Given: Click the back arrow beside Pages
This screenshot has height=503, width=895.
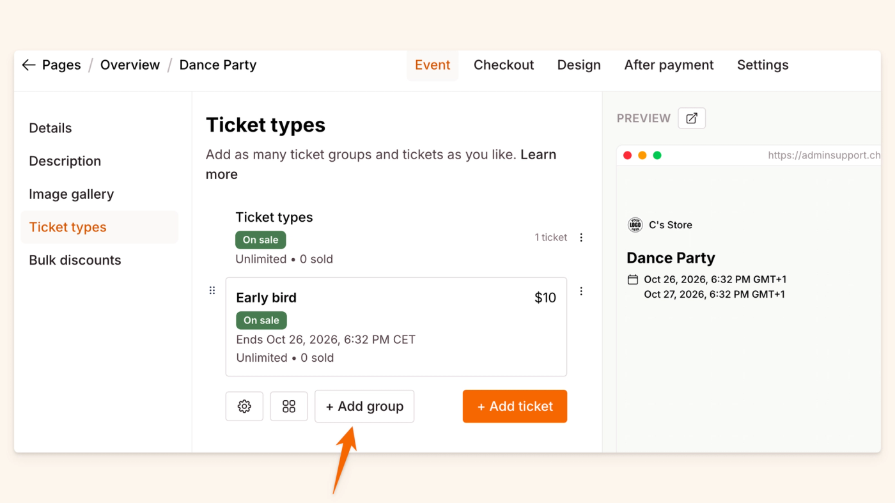Looking at the screenshot, I should coord(28,65).
